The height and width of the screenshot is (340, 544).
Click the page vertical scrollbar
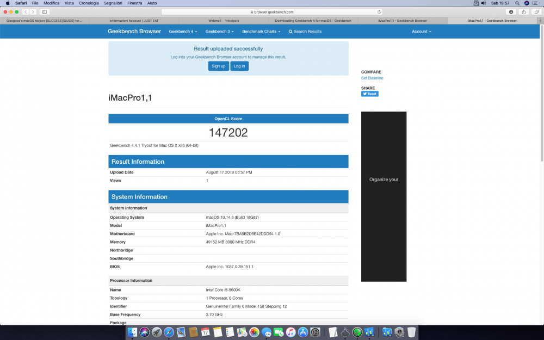click(x=542, y=94)
